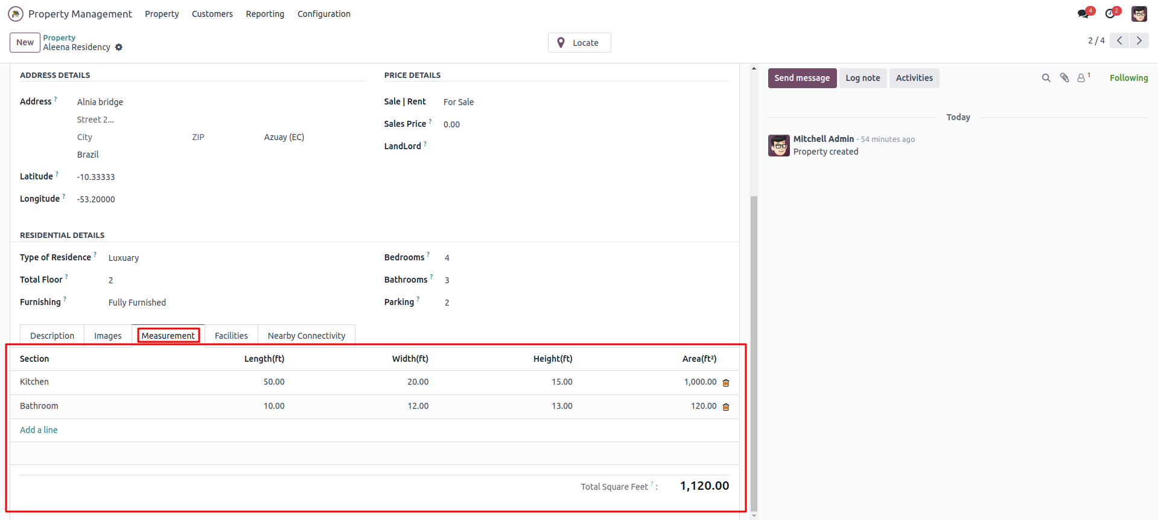Screen dimensions: 1158x520
Task: Open the messages notification icon
Action: point(1084,13)
